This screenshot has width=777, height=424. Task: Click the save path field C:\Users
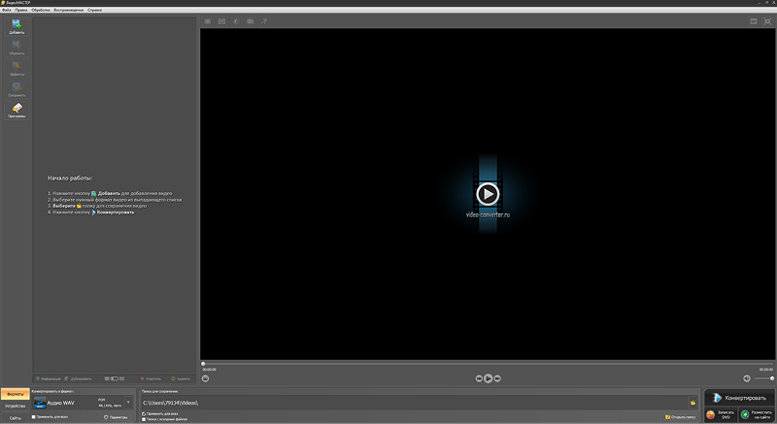pyautogui.click(x=415, y=403)
